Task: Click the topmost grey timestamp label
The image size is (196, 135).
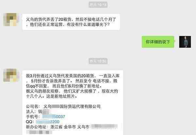Action: pos(98,5)
